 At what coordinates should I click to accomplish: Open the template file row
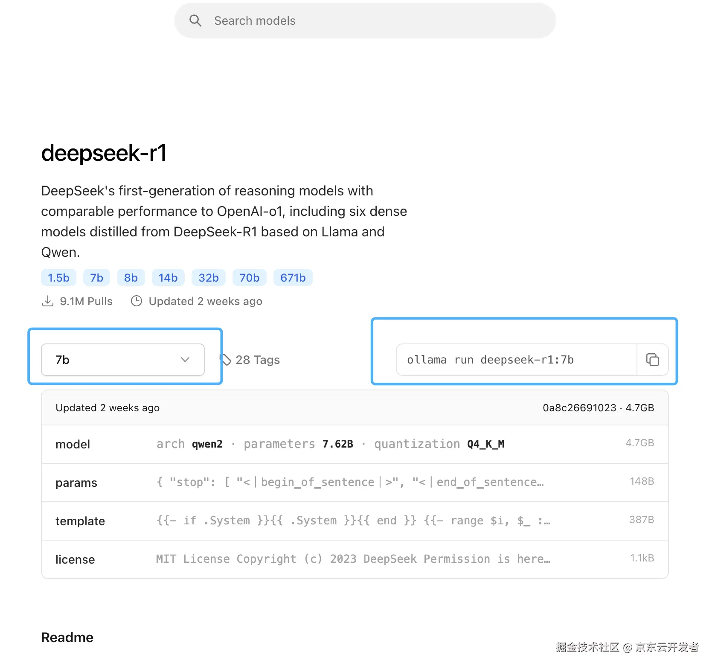click(x=355, y=521)
